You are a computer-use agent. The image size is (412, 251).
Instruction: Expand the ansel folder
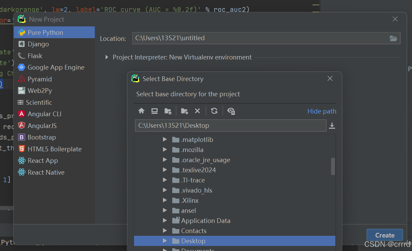click(x=165, y=210)
